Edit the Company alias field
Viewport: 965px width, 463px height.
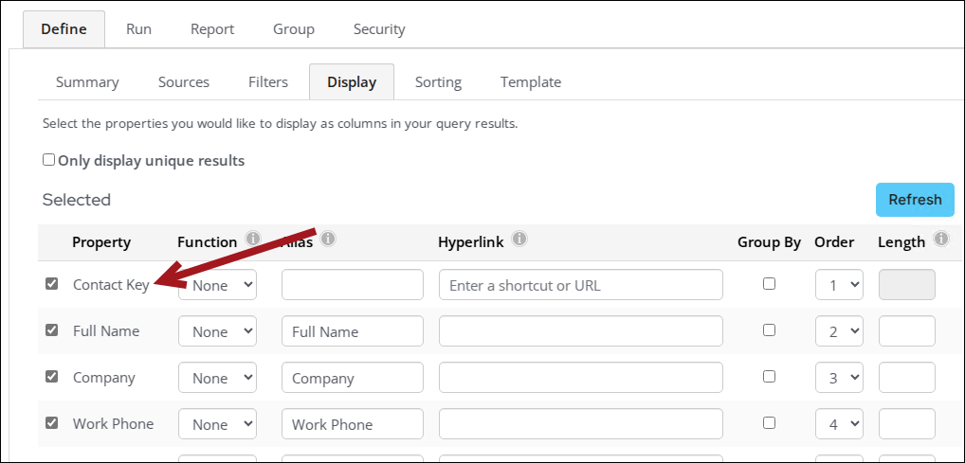click(x=353, y=378)
